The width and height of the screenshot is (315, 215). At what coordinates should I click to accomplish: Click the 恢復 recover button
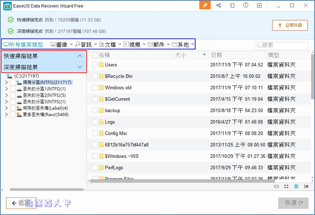point(293,203)
